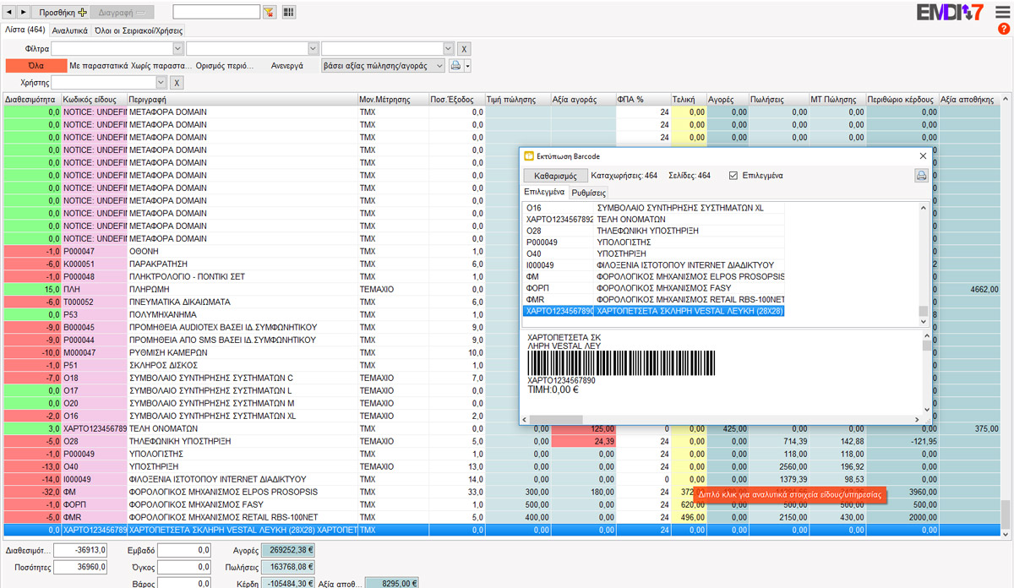Image resolution: width=1014 pixels, height=588 pixels.
Task: Switch to Λίστα (464) tab
Action: pyautogui.click(x=25, y=30)
